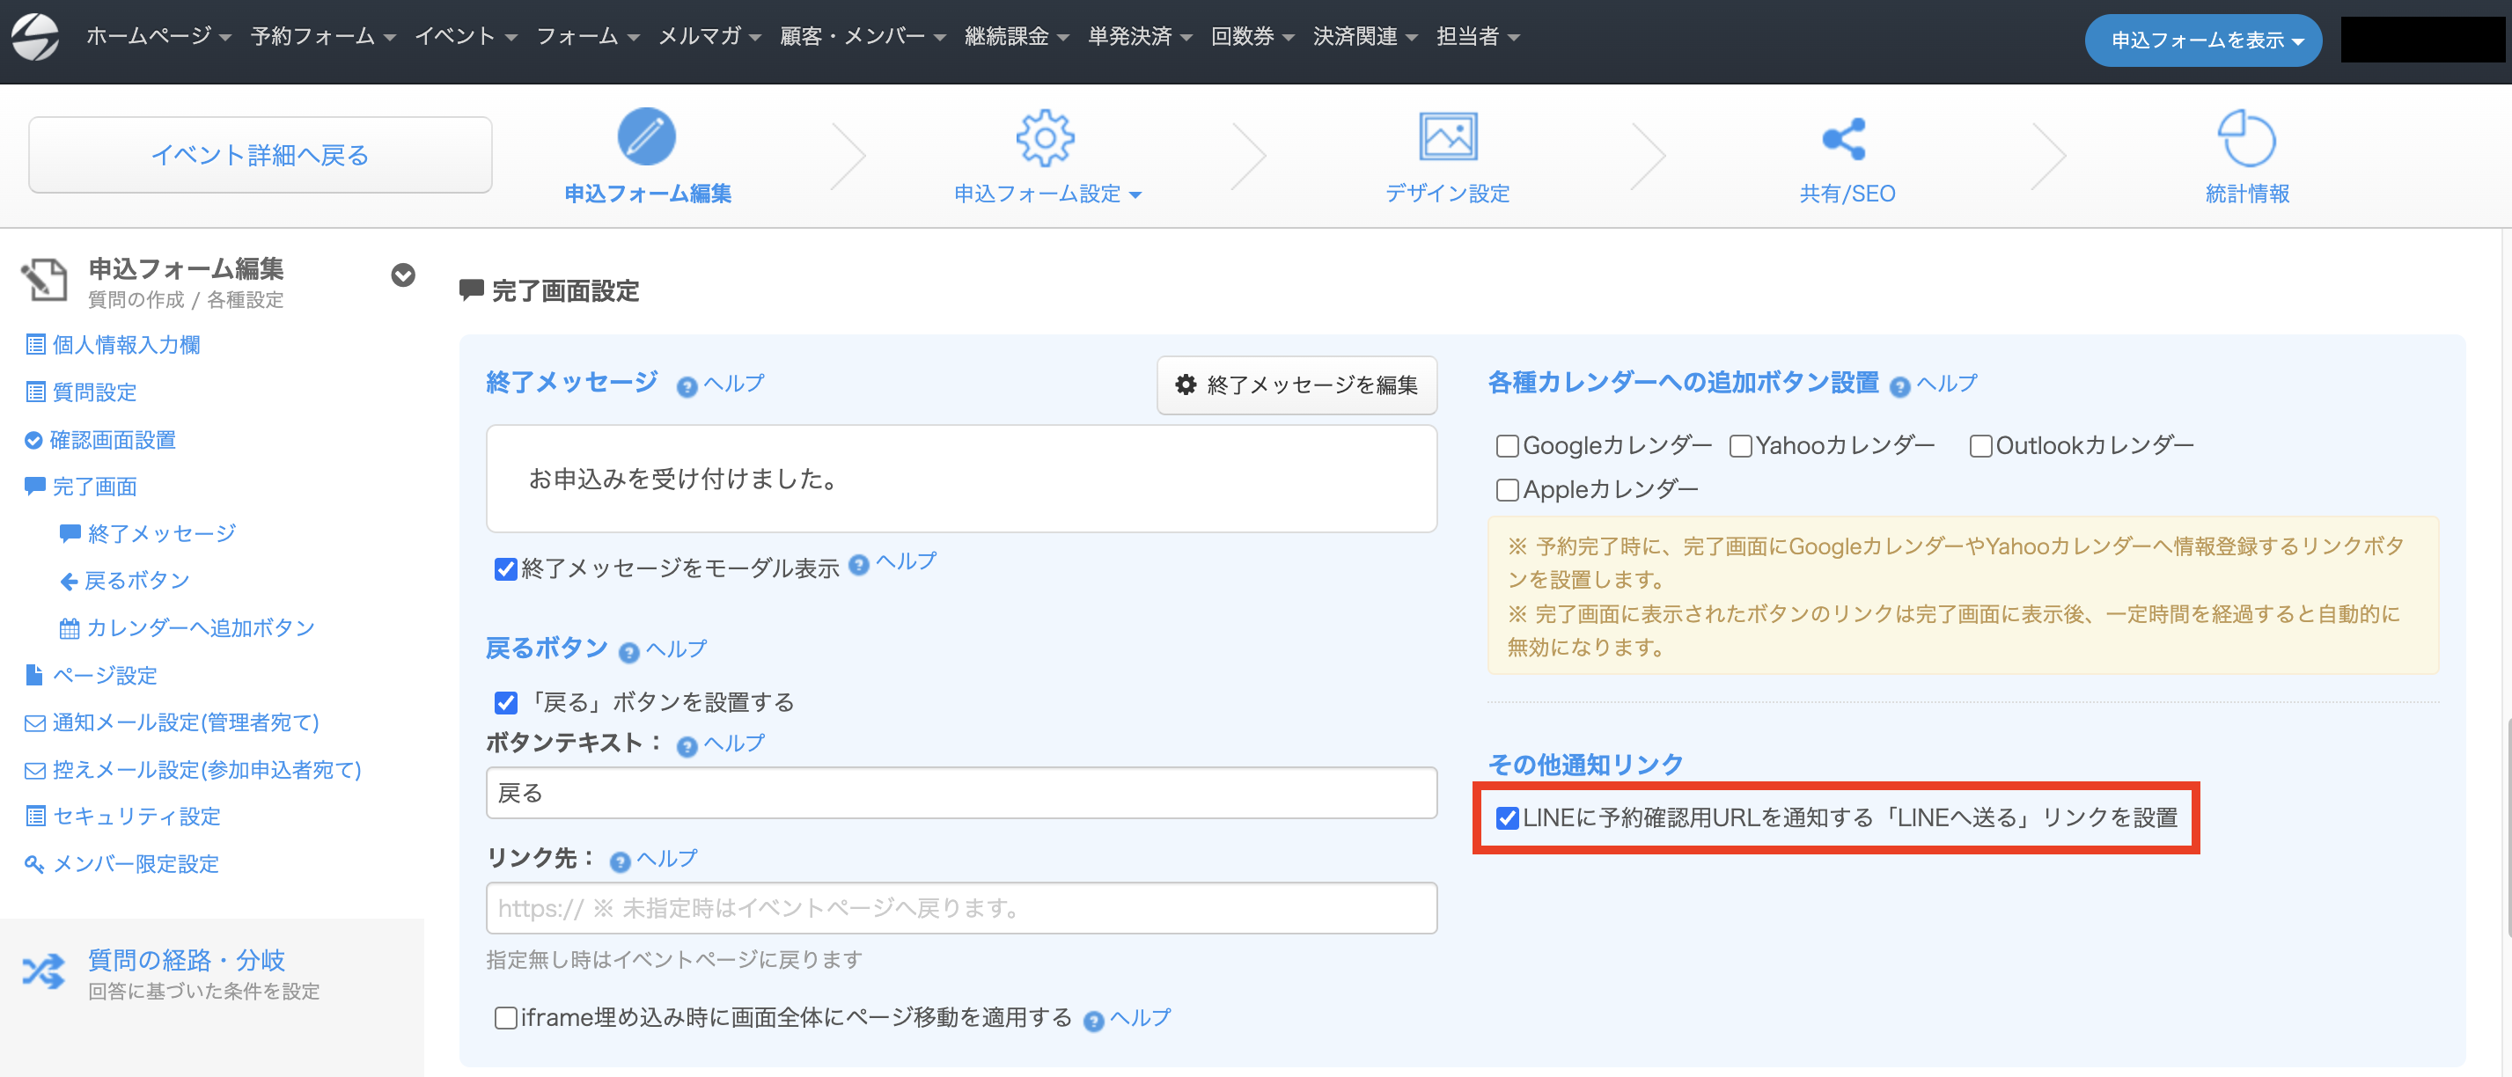Click the envelope icon next to 通知メール設定(管理者宛て)
This screenshot has width=2512, height=1077.
pos(35,722)
